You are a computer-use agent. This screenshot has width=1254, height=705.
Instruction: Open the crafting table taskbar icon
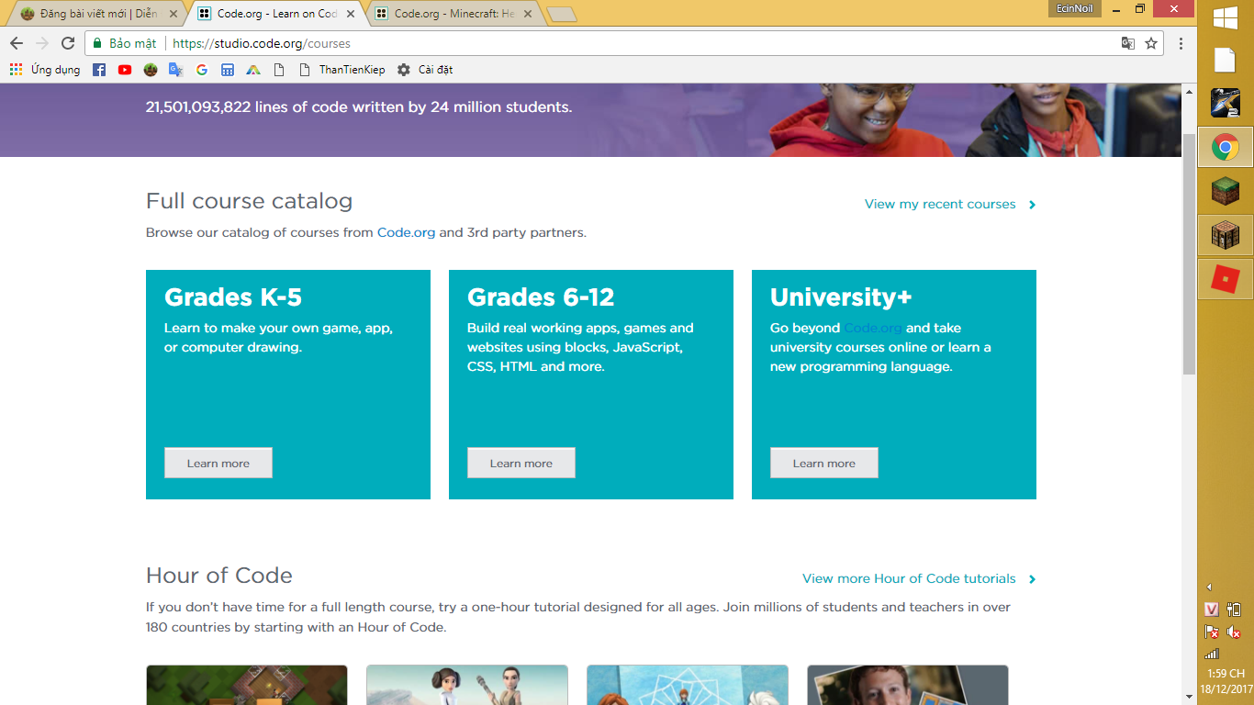click(x=1226, y=235)
